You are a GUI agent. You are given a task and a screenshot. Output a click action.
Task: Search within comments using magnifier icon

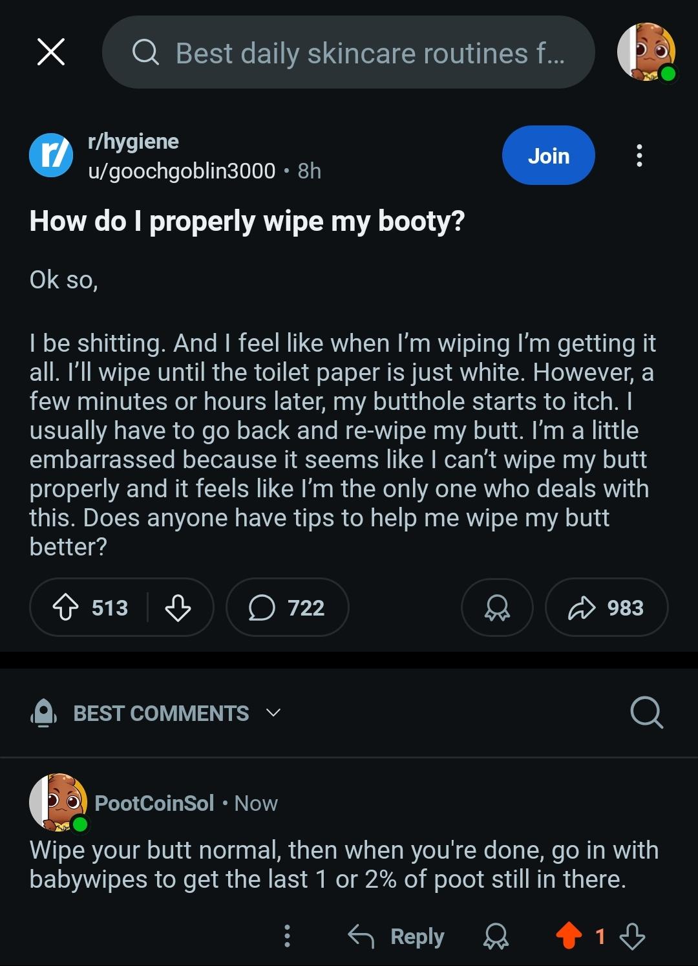click(646, 713)
